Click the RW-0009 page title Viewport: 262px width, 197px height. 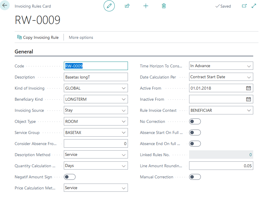(37, 20)
